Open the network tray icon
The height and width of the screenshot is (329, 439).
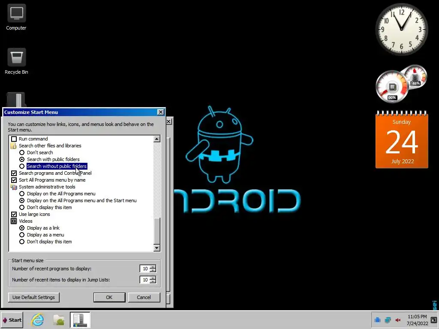(388, 320)
